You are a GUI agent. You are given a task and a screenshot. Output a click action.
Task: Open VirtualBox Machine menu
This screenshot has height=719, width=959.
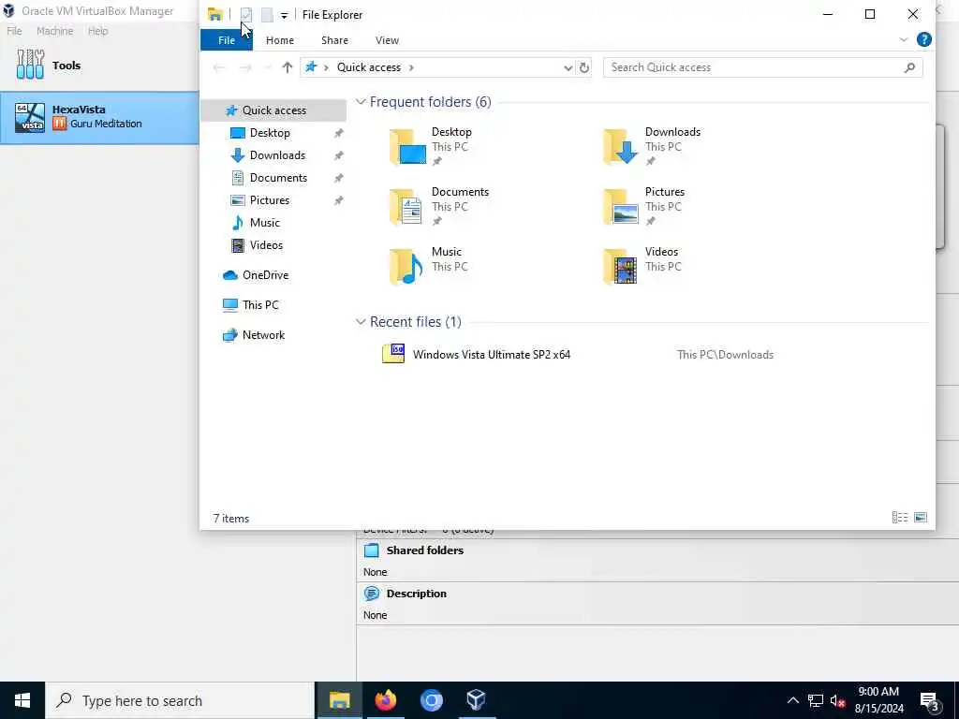(x=54, y=31)
